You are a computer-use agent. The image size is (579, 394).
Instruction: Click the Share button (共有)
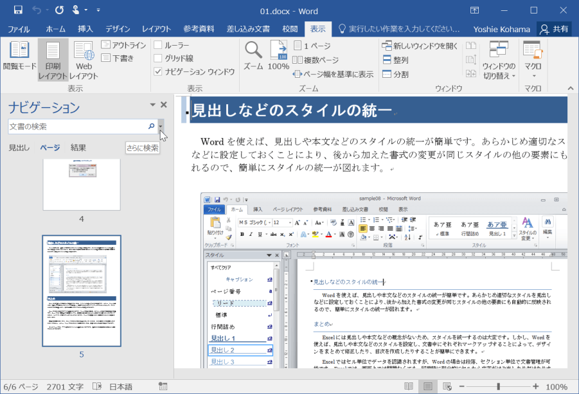coord(554,29)
